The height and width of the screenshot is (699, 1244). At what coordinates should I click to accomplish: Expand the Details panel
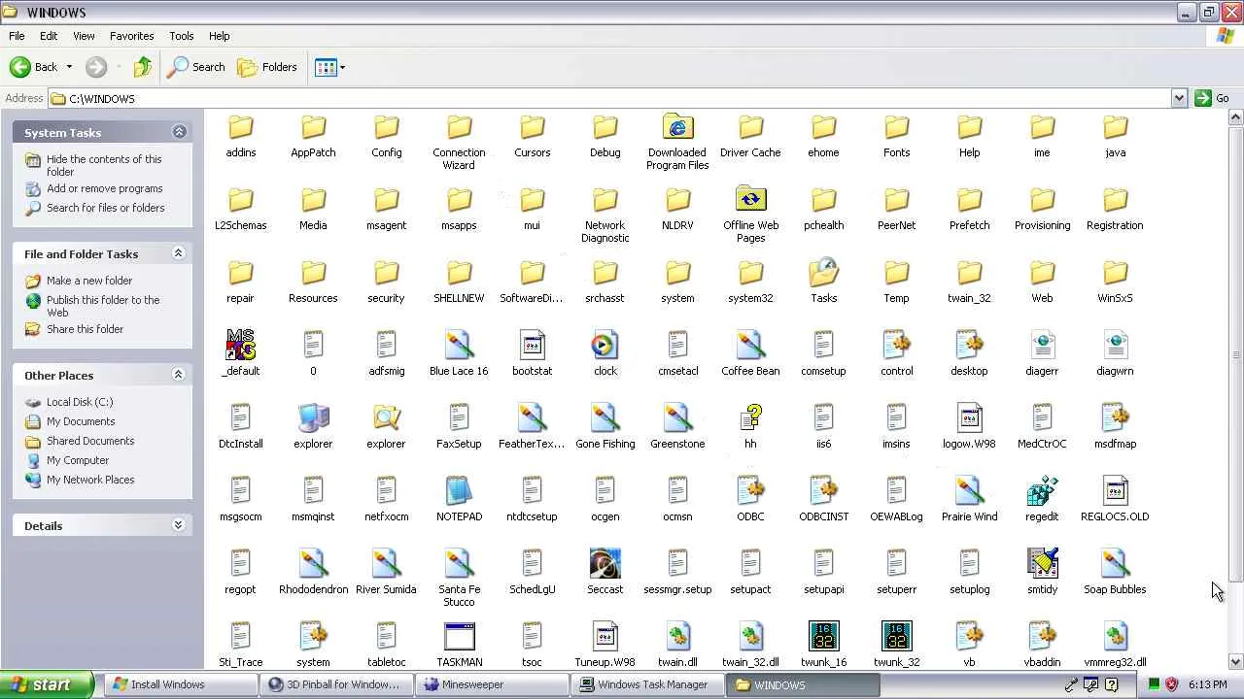coord(179,525)
